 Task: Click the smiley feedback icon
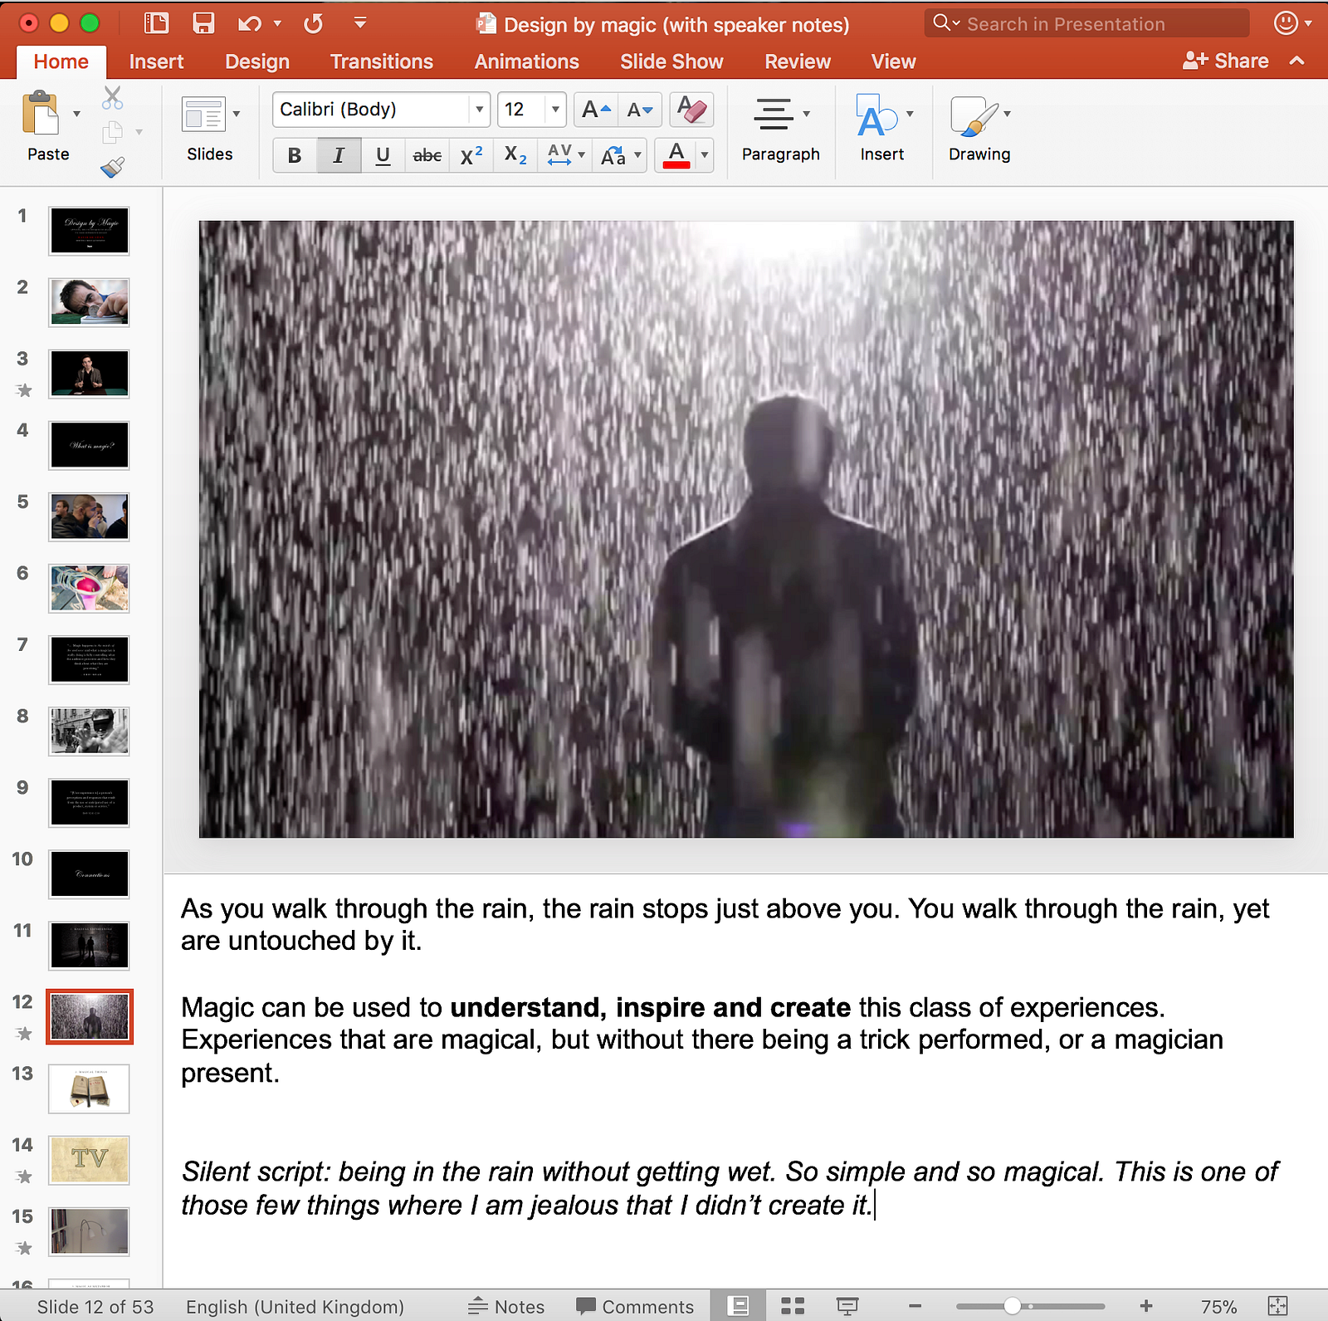1286,23
